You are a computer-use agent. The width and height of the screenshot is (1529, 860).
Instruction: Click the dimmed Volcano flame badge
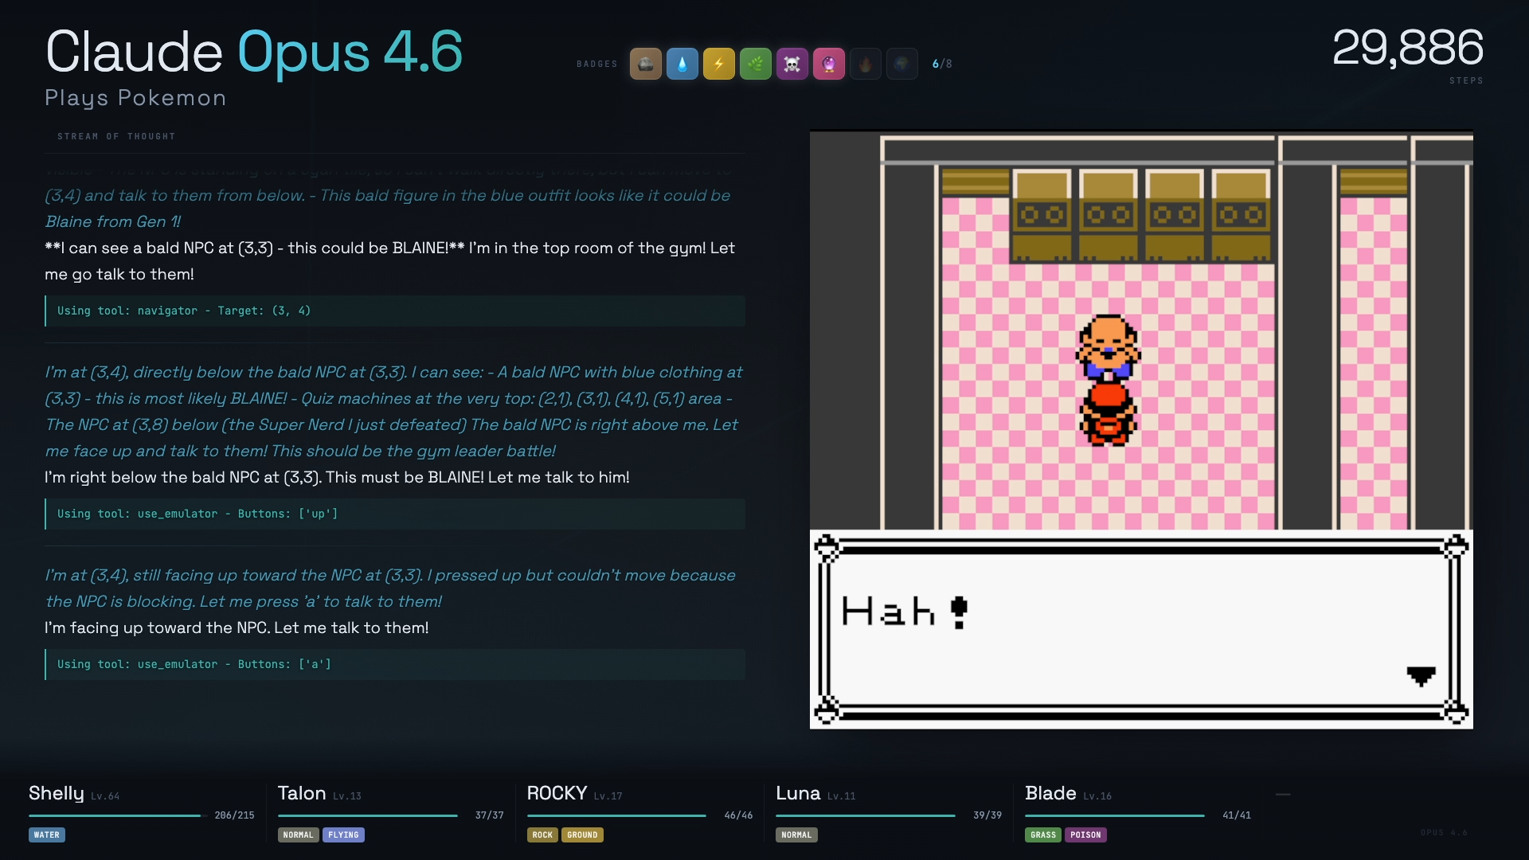(x=865, y=64)
